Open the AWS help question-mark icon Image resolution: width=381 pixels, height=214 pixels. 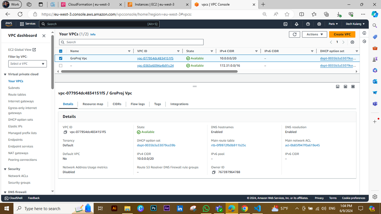(308, 24)
